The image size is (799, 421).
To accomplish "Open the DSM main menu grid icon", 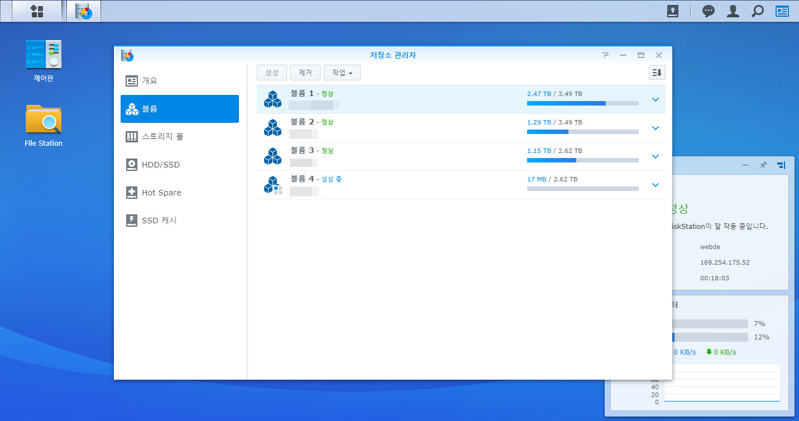I will click(37, 11).
